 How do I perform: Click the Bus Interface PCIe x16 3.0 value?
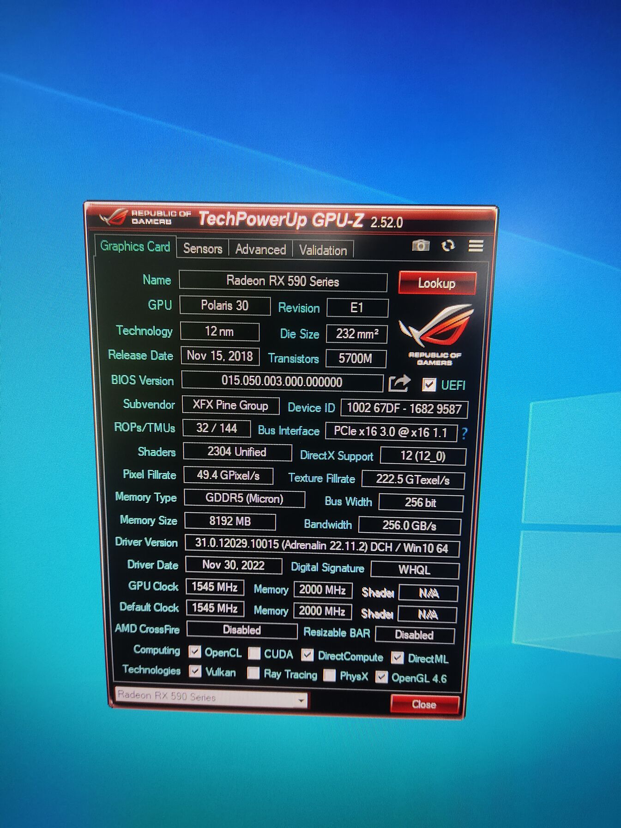pyautogui.click(x=391, y=432)
